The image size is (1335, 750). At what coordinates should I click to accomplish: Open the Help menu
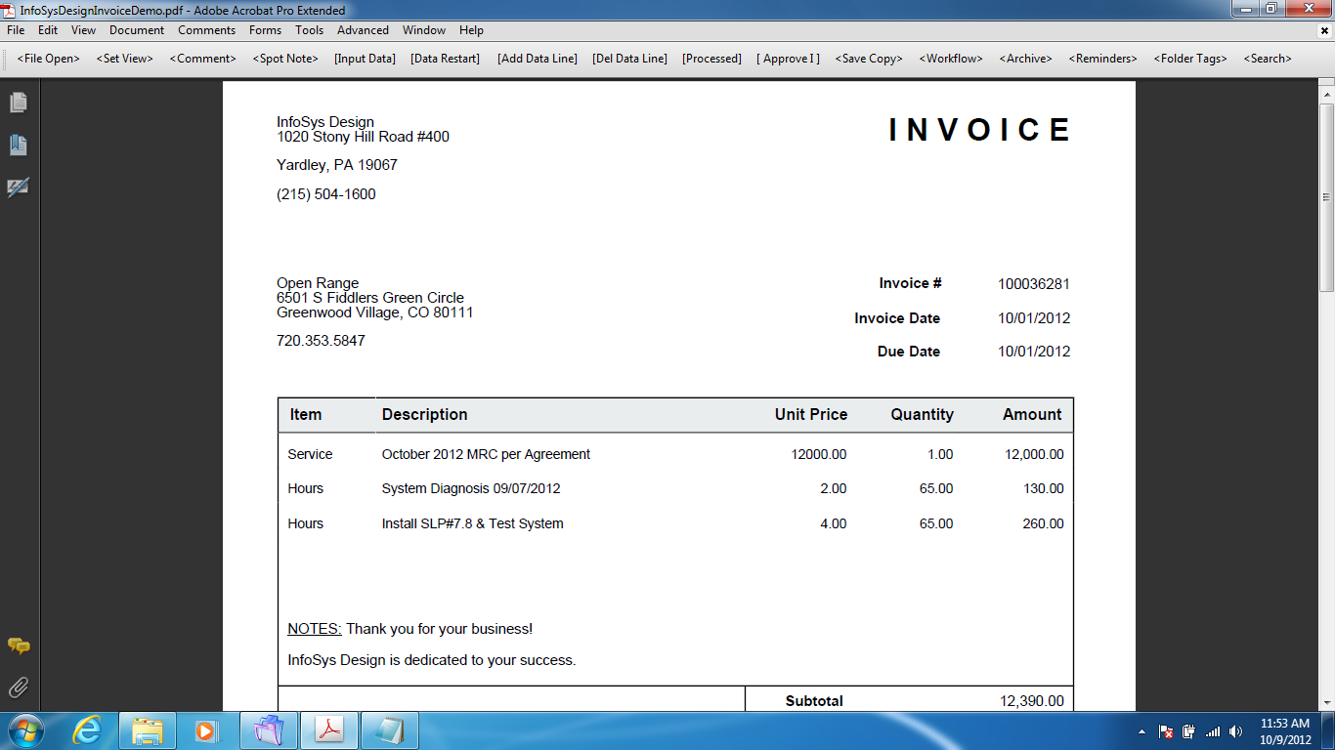(x=471, y=30)
